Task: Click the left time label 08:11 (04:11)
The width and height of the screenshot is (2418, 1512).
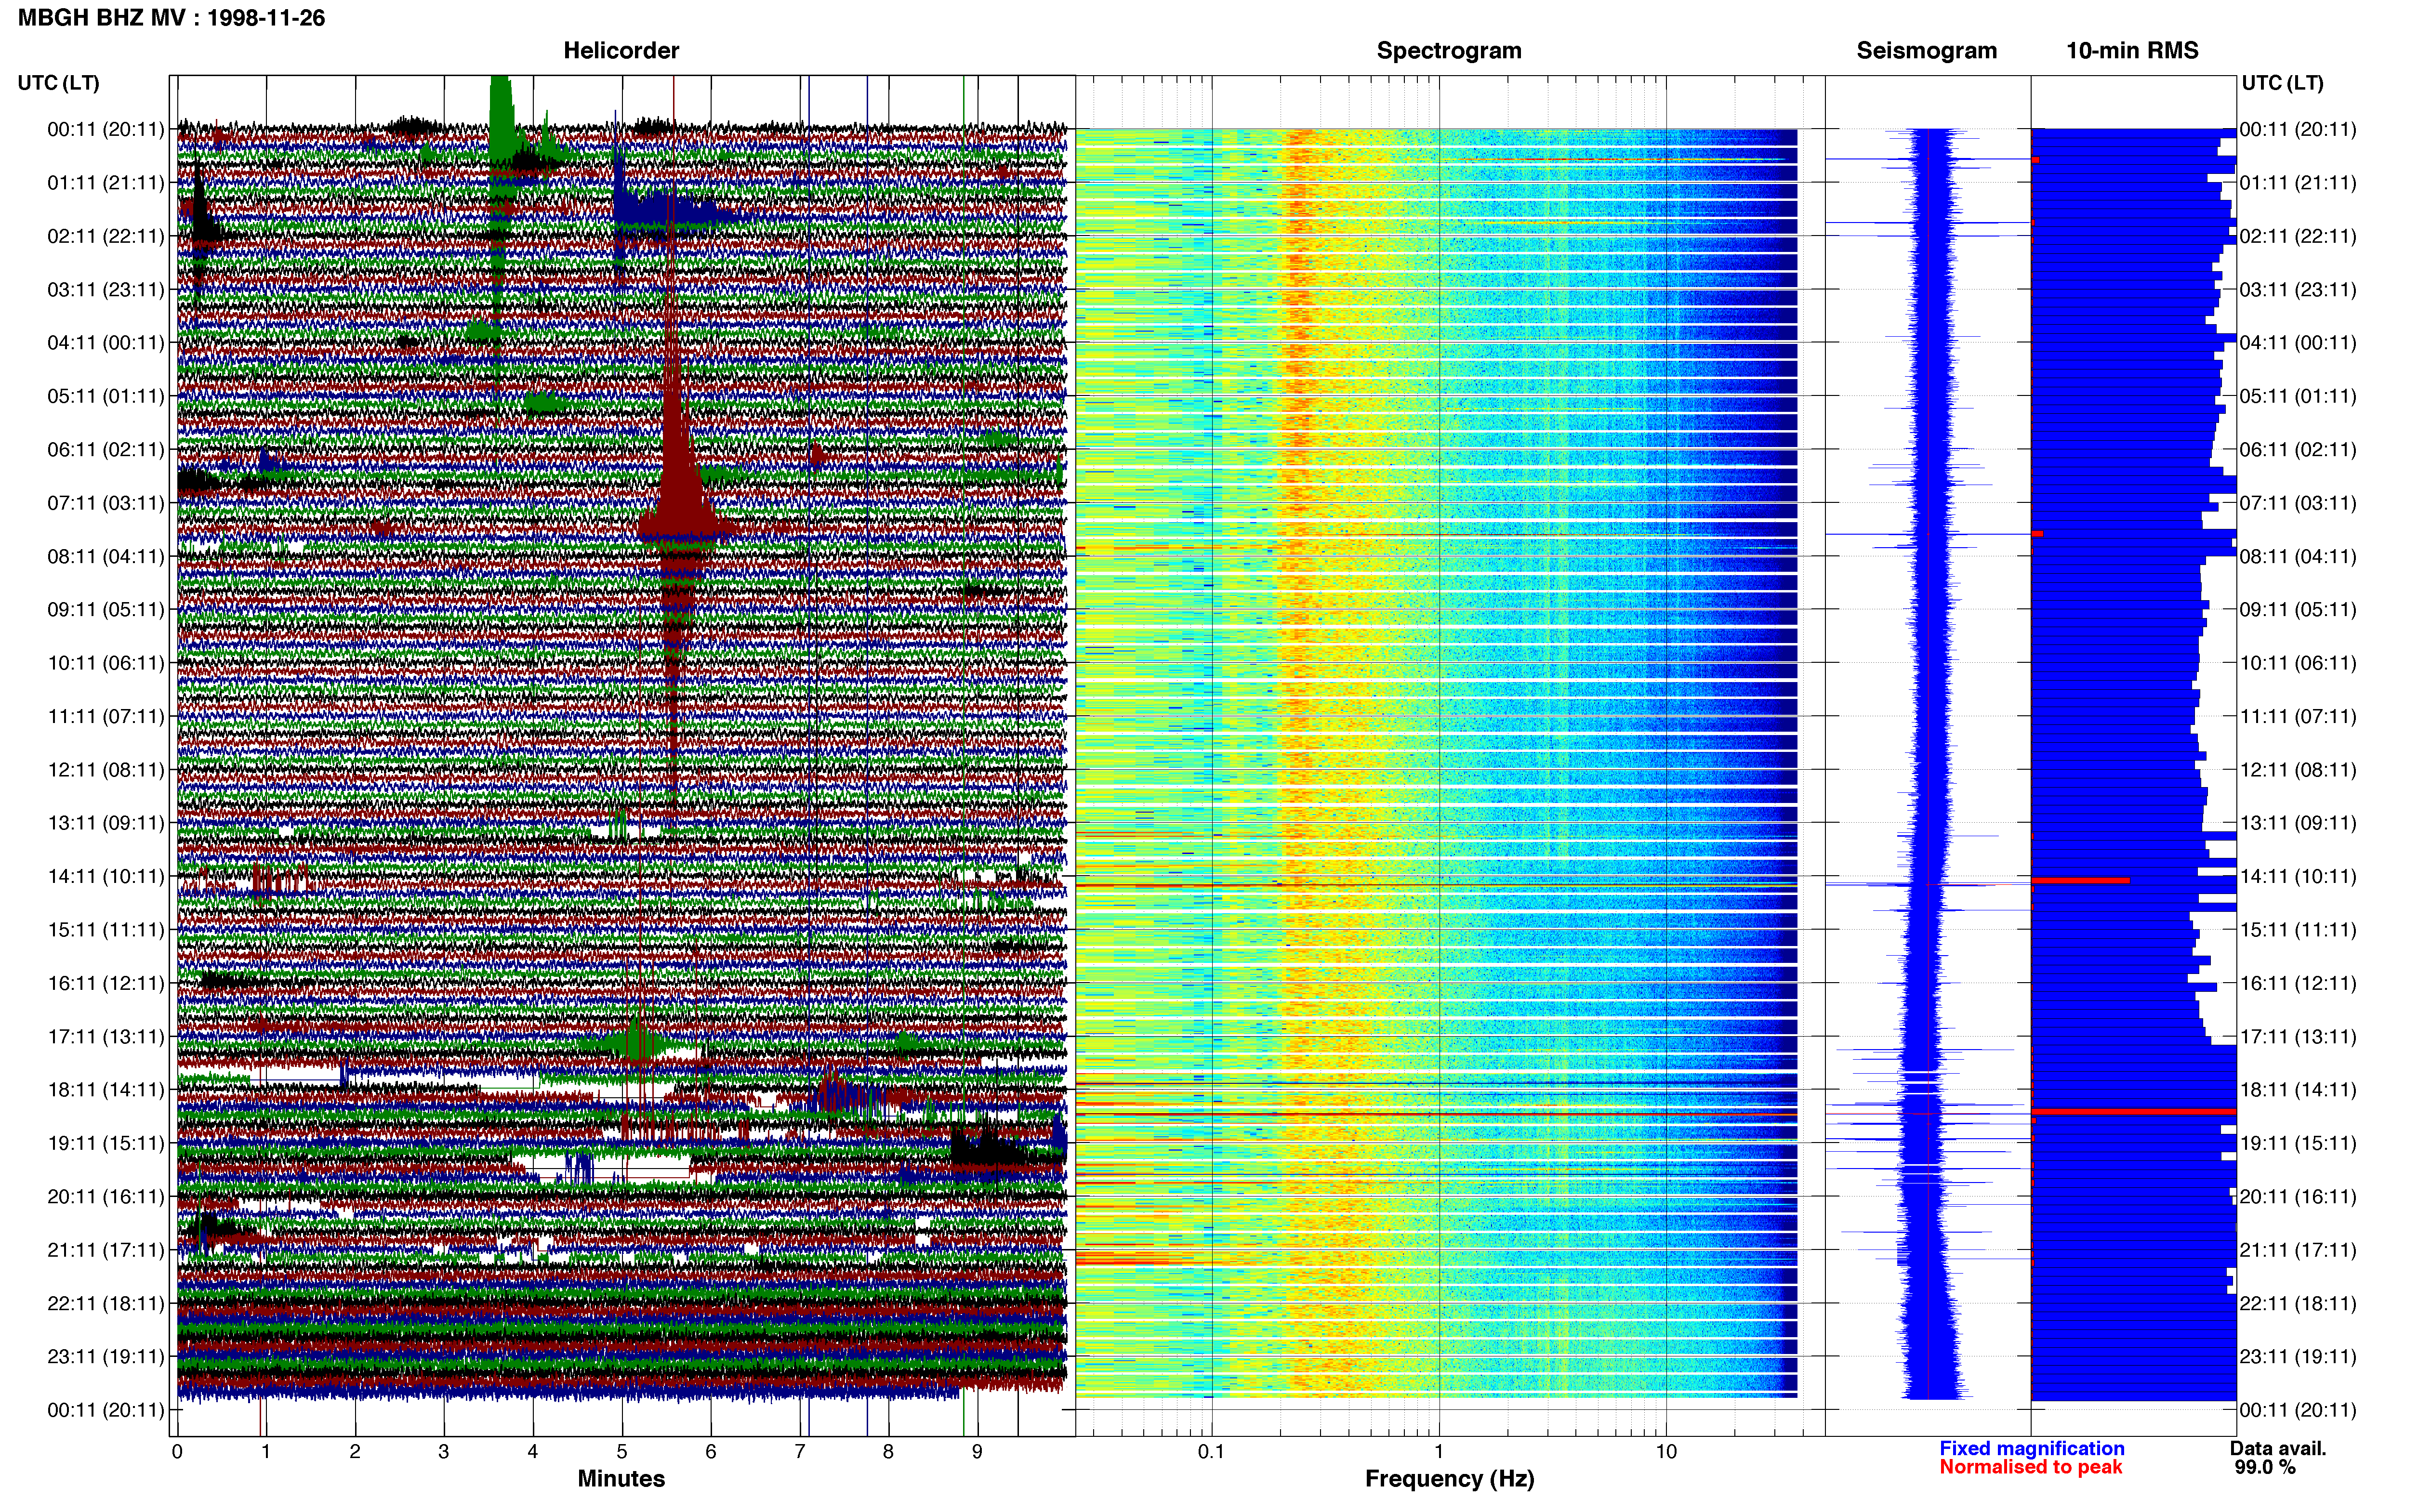Action: click(106, 556)
